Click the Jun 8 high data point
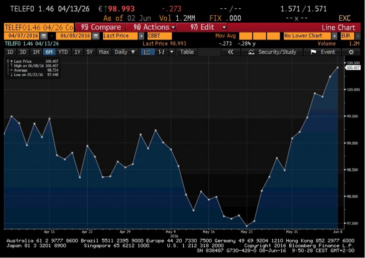Viewport: 365px width, 258px height. click(338, 67)
